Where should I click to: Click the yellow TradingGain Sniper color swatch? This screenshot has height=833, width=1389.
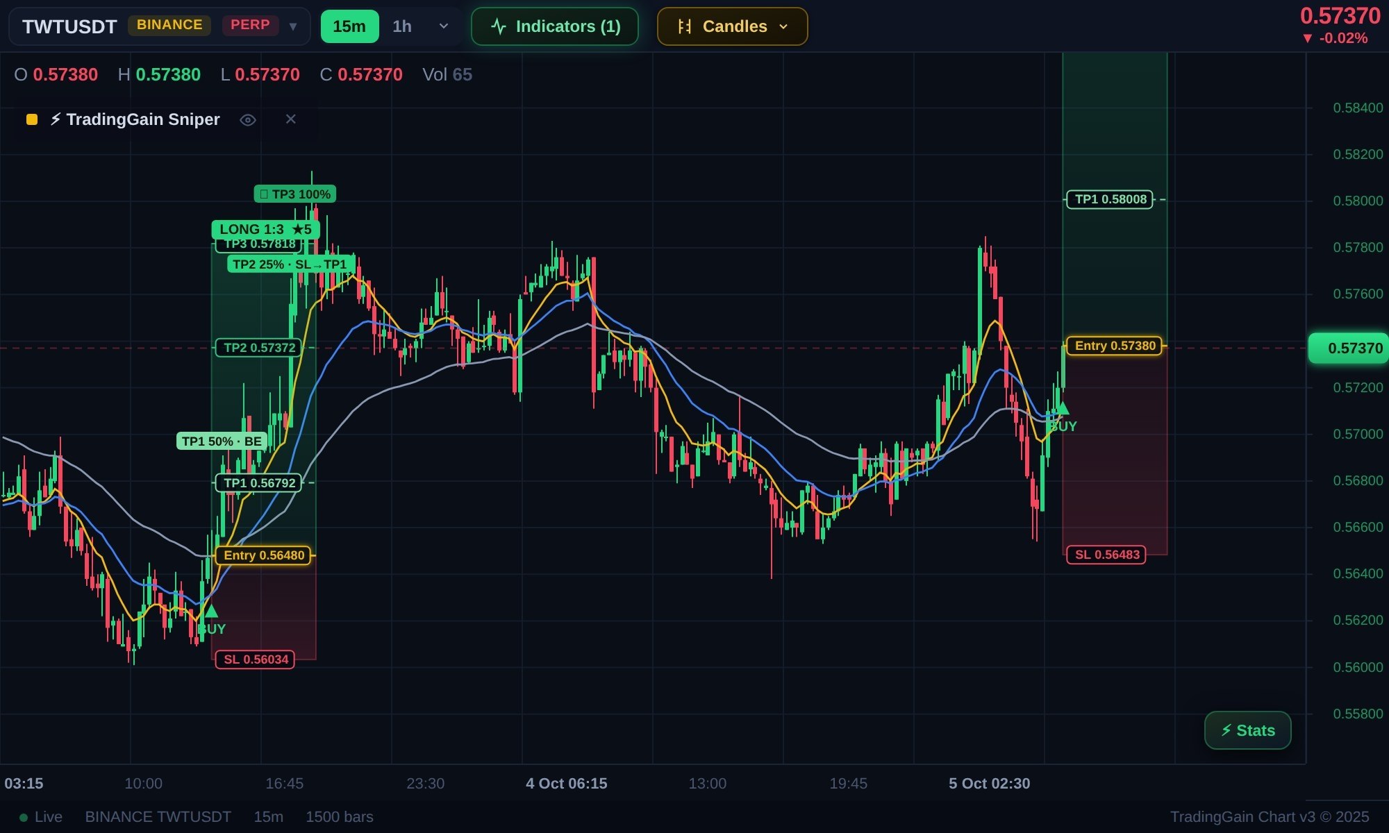32,119
